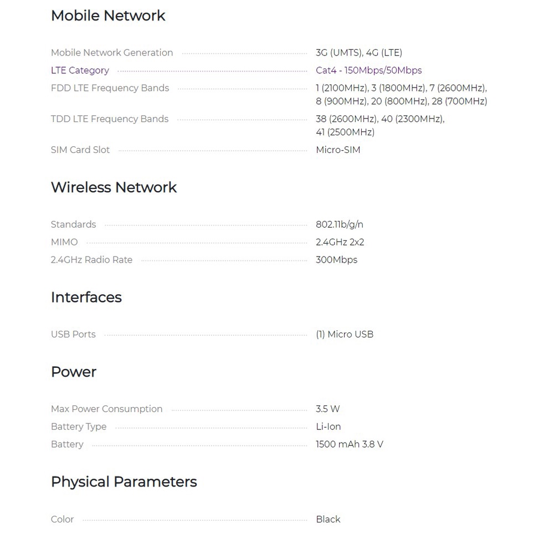This screenshot has height=549, width=549.
Task: Click the 802.11b/g/n standards value
Action: (x=340, y=224)
